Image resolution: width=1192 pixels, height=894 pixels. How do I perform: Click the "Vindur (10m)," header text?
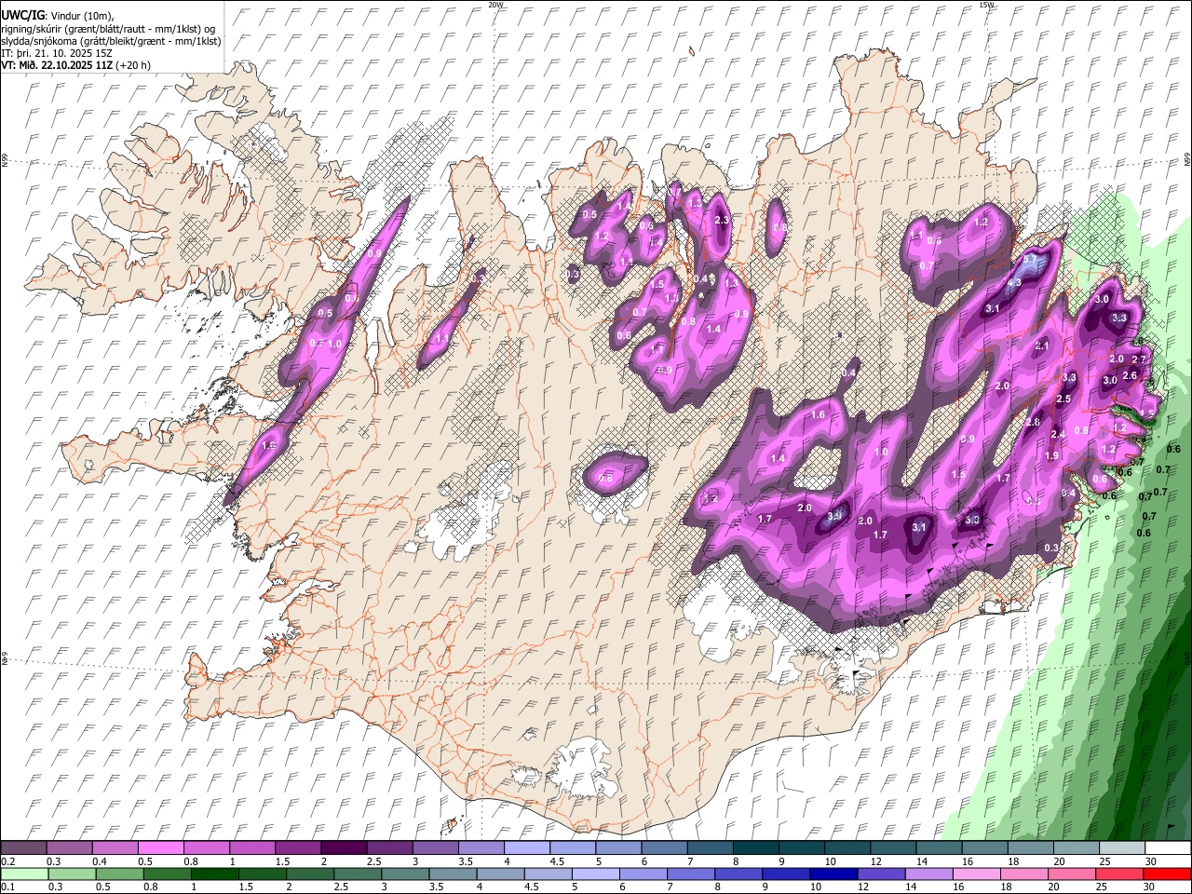(x=83, y=16)
